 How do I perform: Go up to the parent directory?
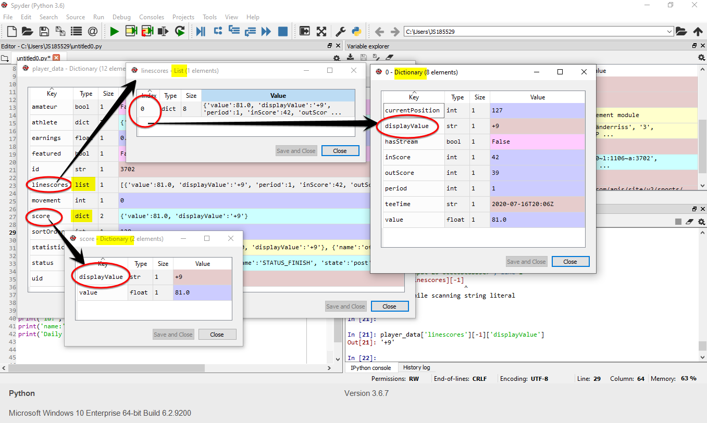[698, 31]
